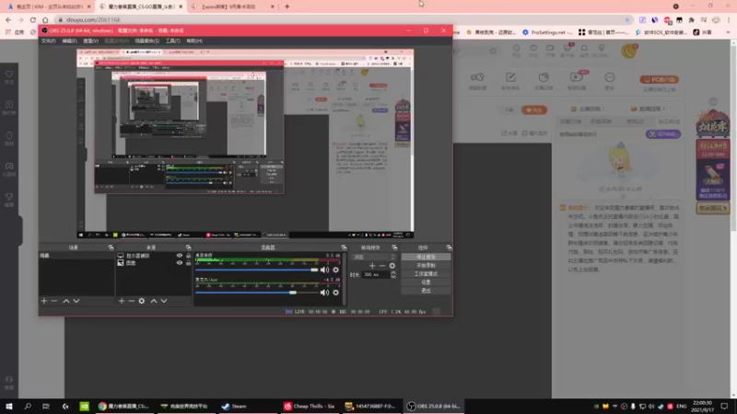Open Edit menu in OBS

coord(70,40)
